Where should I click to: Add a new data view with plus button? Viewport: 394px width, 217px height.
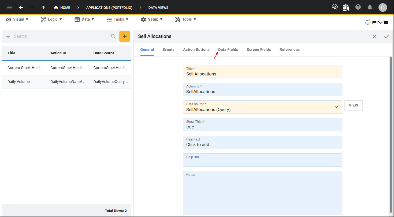click(x=124, y=36)
